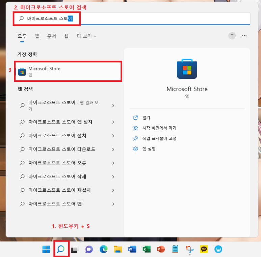
Task: Switch to the 앱 tab
Action: pos(37,36)
